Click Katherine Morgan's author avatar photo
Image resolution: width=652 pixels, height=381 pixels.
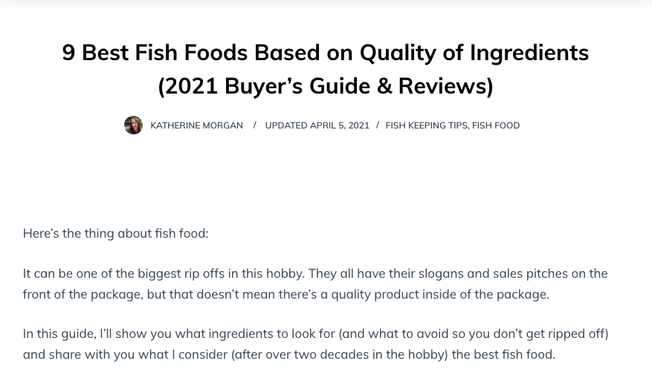tap(134, 125)
